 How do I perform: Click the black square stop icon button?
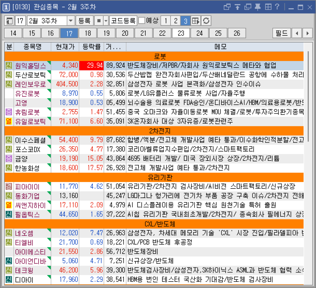click(99, 21)
